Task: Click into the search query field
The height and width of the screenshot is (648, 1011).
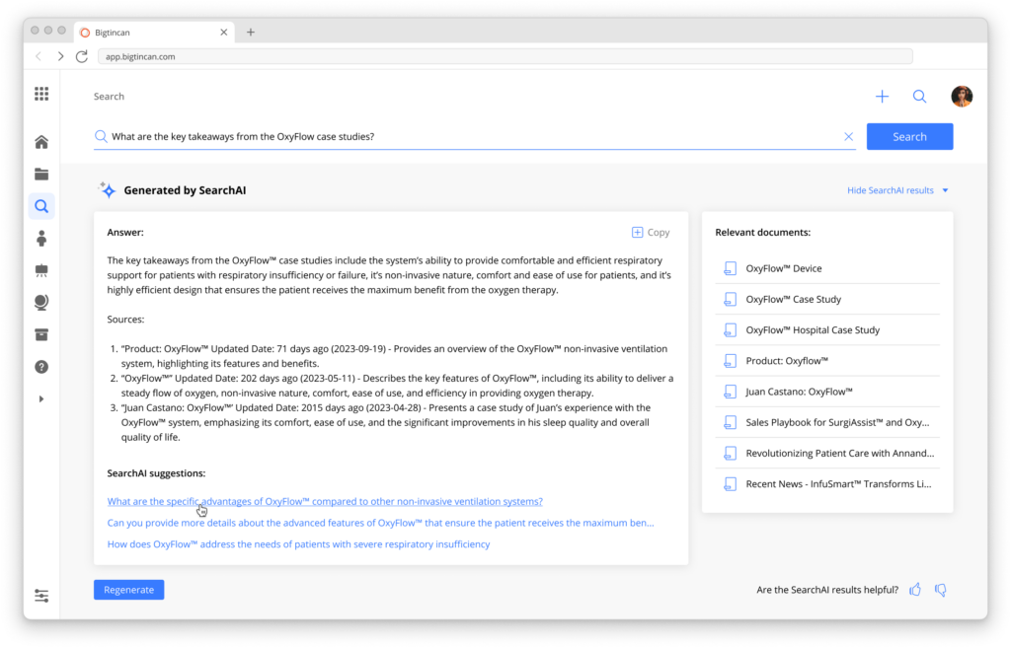Action: (475, 136)
